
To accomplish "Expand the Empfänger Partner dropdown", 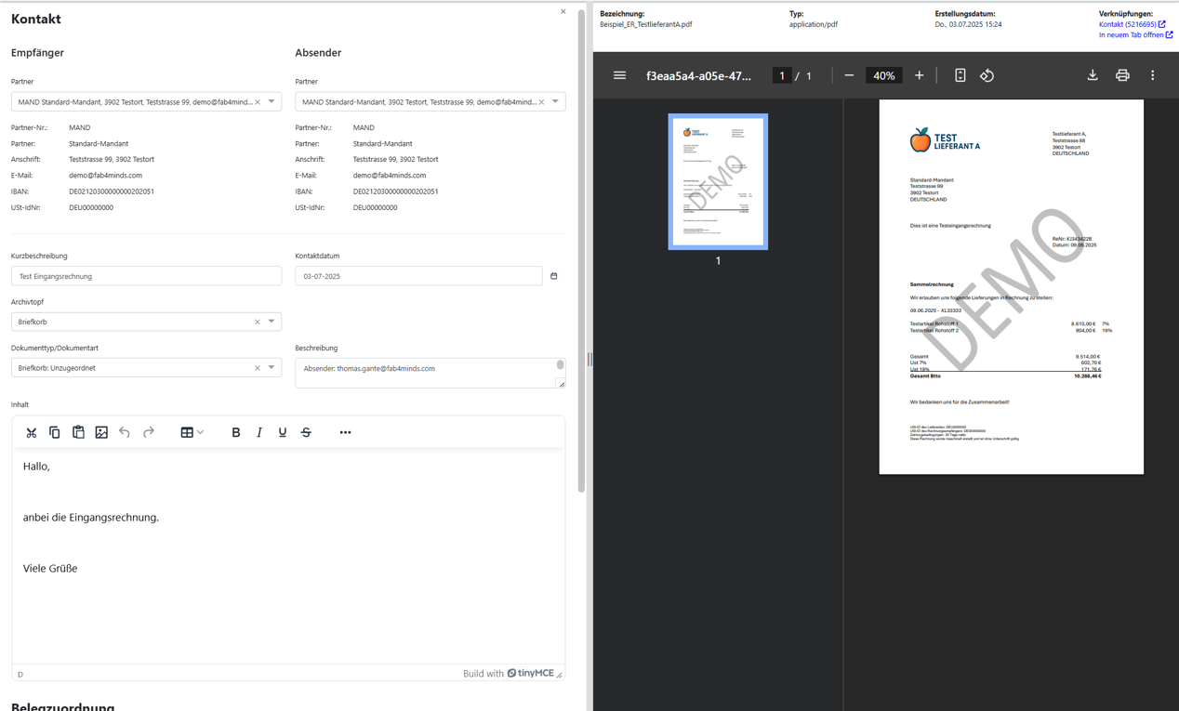I will click(x=272, y=101).
